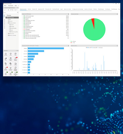The image size is (123, 134).
Task: Click the search input field above Clientes
Action: pos(10,12)
